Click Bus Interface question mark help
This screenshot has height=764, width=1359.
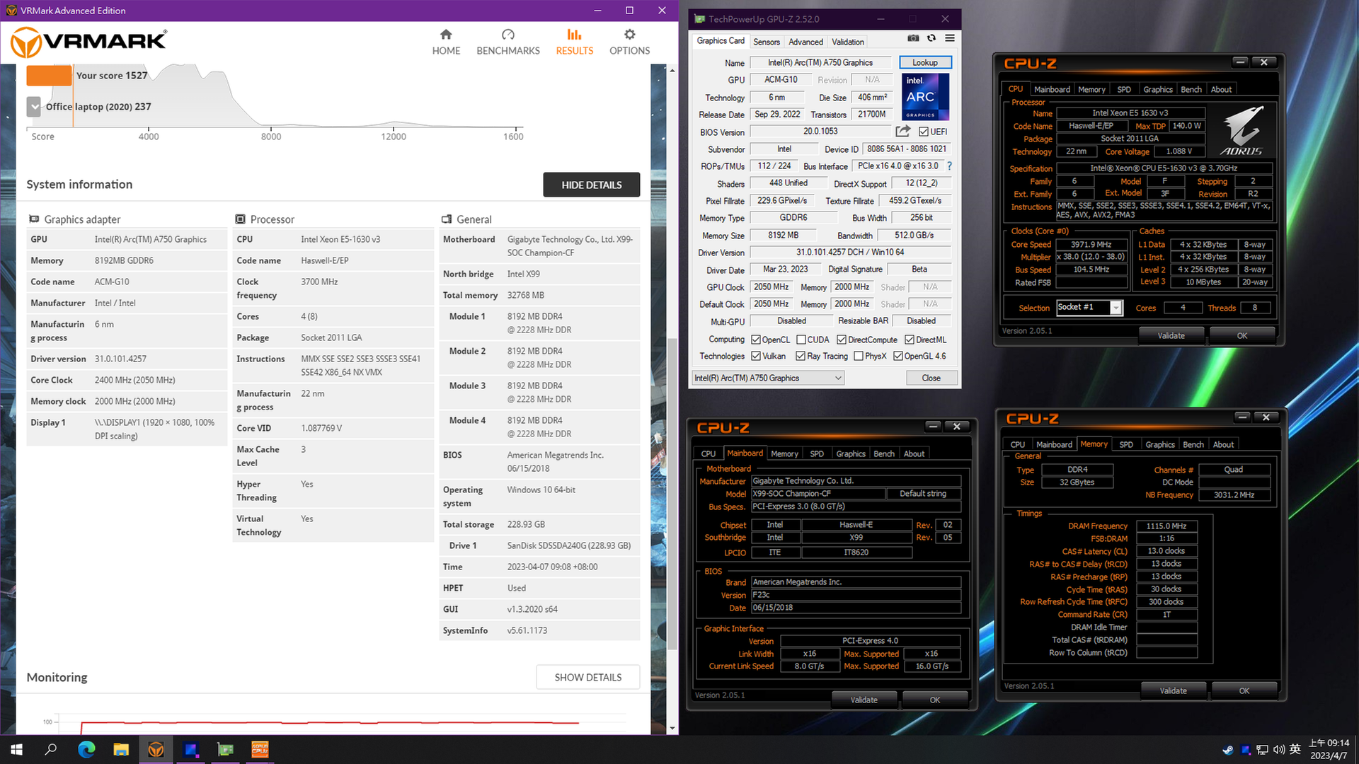(949, 166)
